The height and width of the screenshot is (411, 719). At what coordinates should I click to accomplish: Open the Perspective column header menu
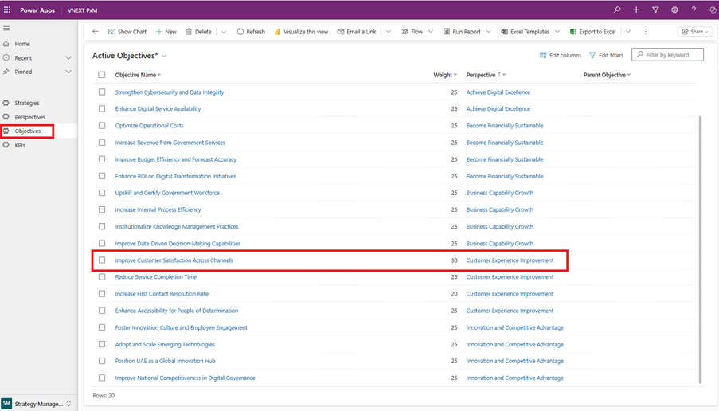tap(486, 75)
